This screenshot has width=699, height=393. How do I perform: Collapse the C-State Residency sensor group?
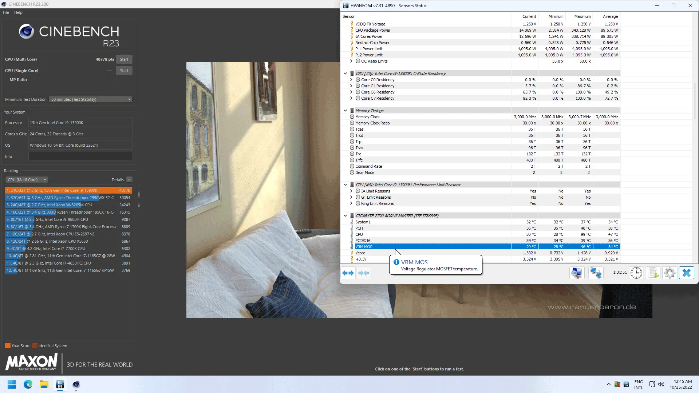[x=345, y=74]
